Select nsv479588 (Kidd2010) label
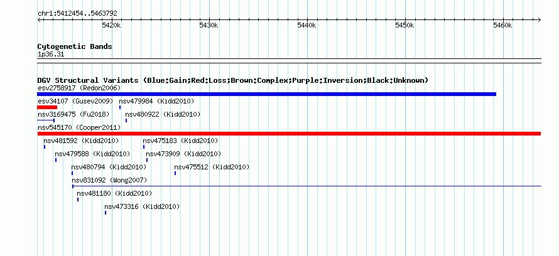Viewport: 559px width, 256px height. coord(92,154)
